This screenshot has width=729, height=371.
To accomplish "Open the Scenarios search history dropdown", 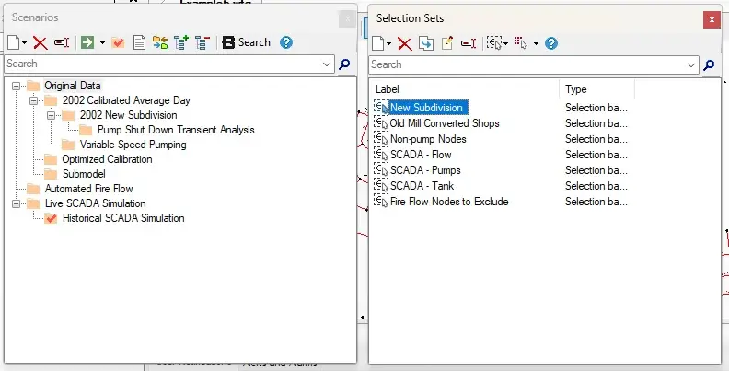I will [327, 64].
